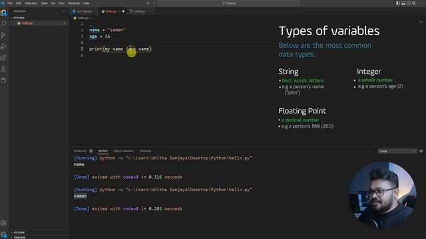Image resolution: width=426 pixels, height=239 pixels.
Task: Switch to the Problems panel tab
Action: 80,151
